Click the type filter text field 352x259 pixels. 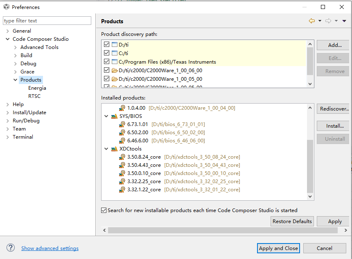click(x=47, y=20)
